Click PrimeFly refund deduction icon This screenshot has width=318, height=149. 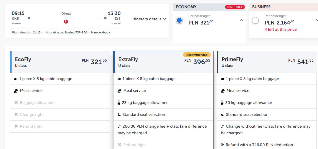pyautogui.click(x=223, y=145)
